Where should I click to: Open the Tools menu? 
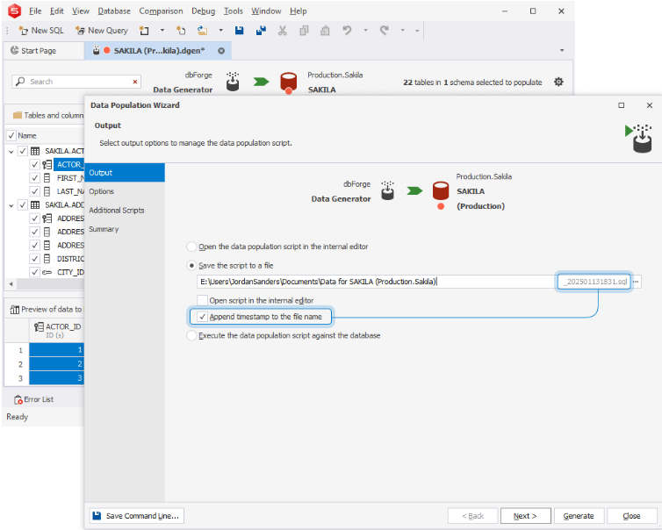233,11
